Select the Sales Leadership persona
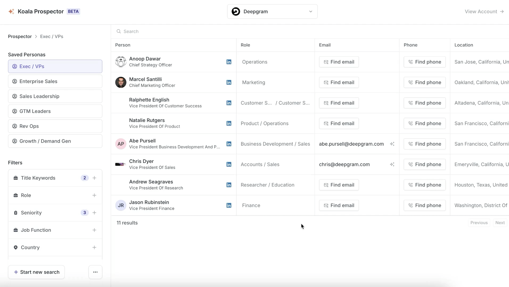Viewport: 509px width, 287px height. tap(55, 96)
